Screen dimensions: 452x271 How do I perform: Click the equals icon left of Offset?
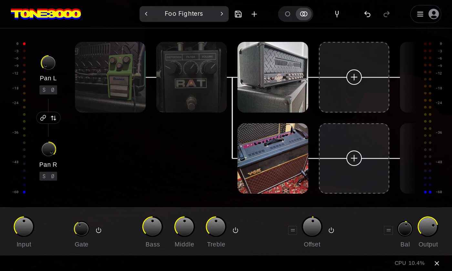(x=293, y=230)
